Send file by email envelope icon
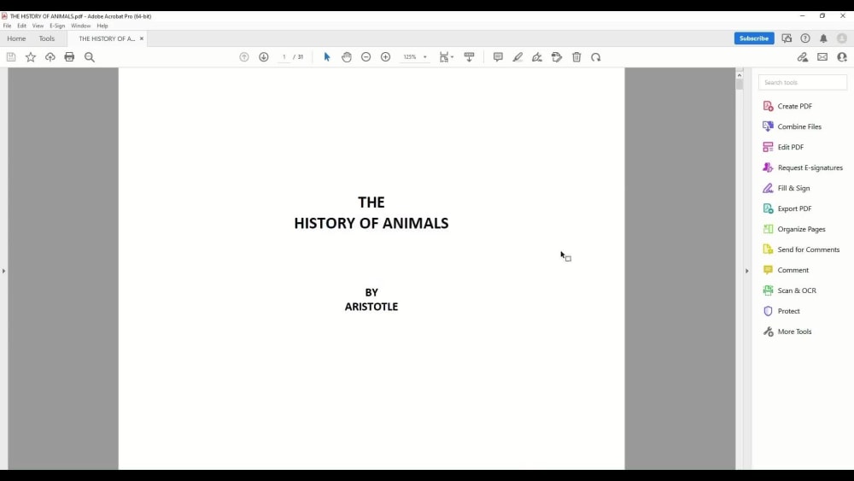Image resolution: width=854 pixels, height=481 pixels. 822,57
